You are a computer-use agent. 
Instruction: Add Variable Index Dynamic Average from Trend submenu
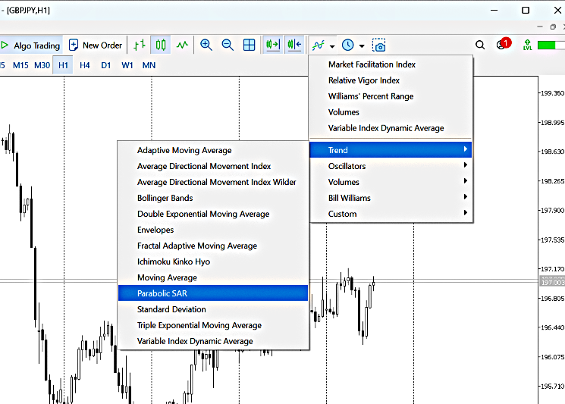click(213, 341)
